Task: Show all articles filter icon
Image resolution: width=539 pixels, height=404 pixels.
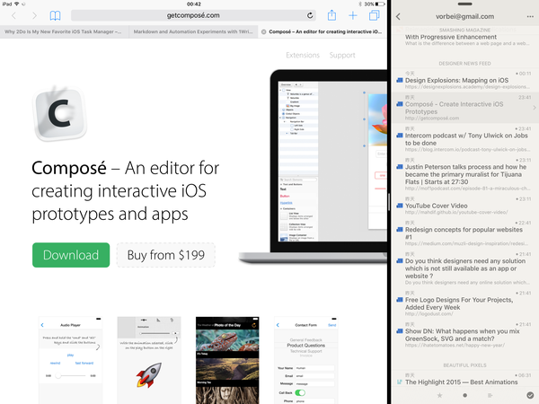Action: [x=490, y=395]
